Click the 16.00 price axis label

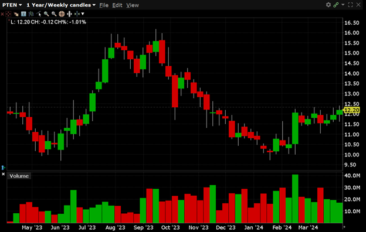352,33
